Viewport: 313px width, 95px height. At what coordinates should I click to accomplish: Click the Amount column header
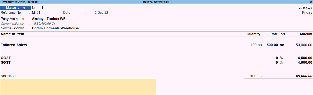(306, 34)
